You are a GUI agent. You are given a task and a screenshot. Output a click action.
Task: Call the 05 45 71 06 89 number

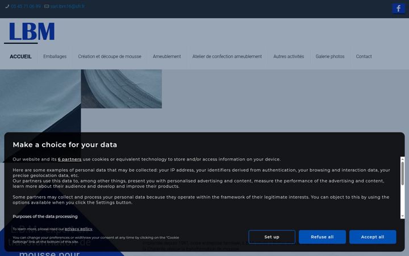pos(26,6)
